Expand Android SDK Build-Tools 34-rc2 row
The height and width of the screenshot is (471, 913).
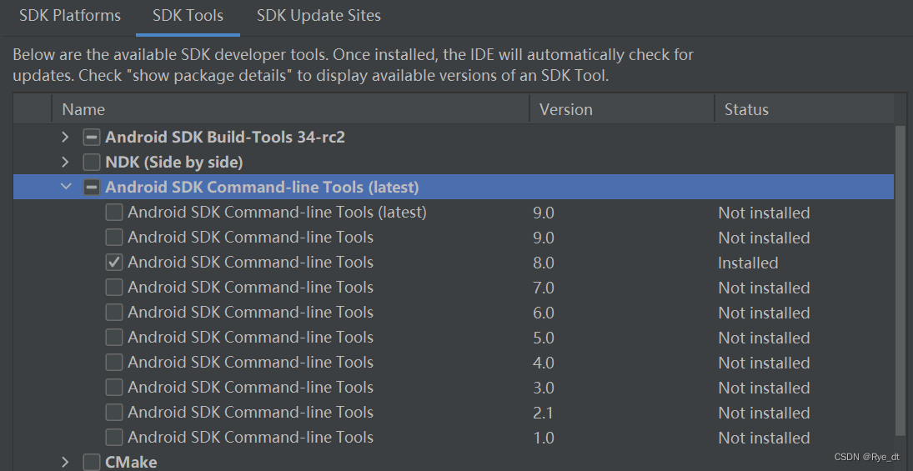65,138
